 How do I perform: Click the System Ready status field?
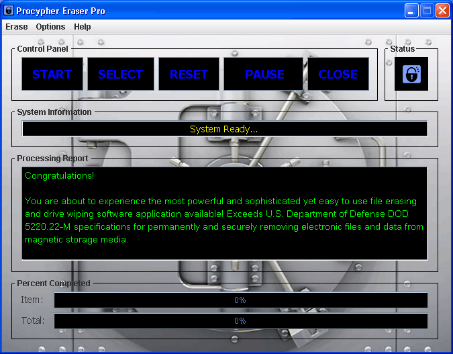coord(225,129)
